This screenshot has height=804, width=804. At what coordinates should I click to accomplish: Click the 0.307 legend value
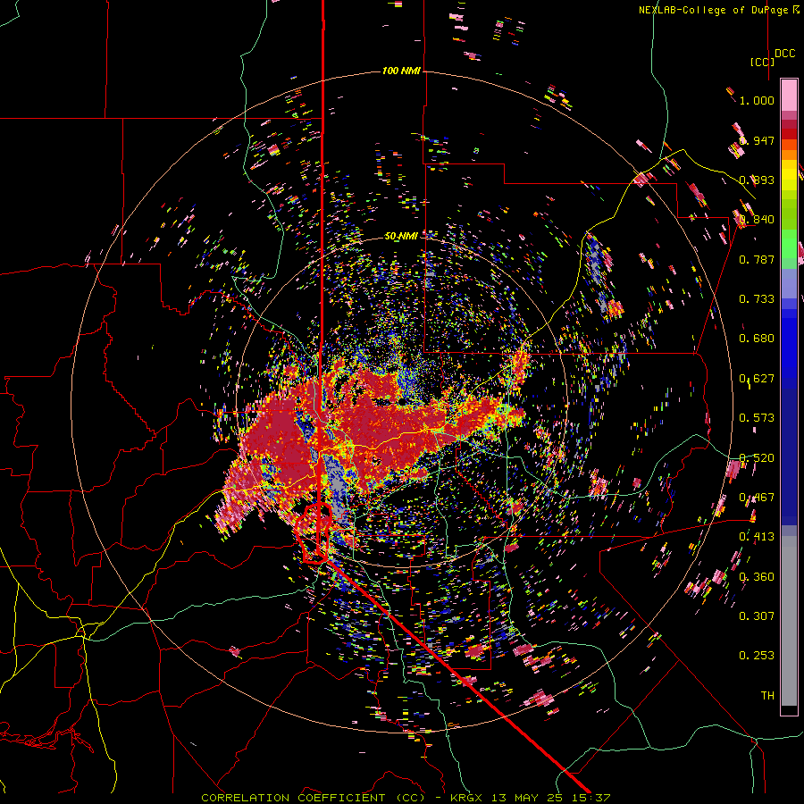coord(757,616)
